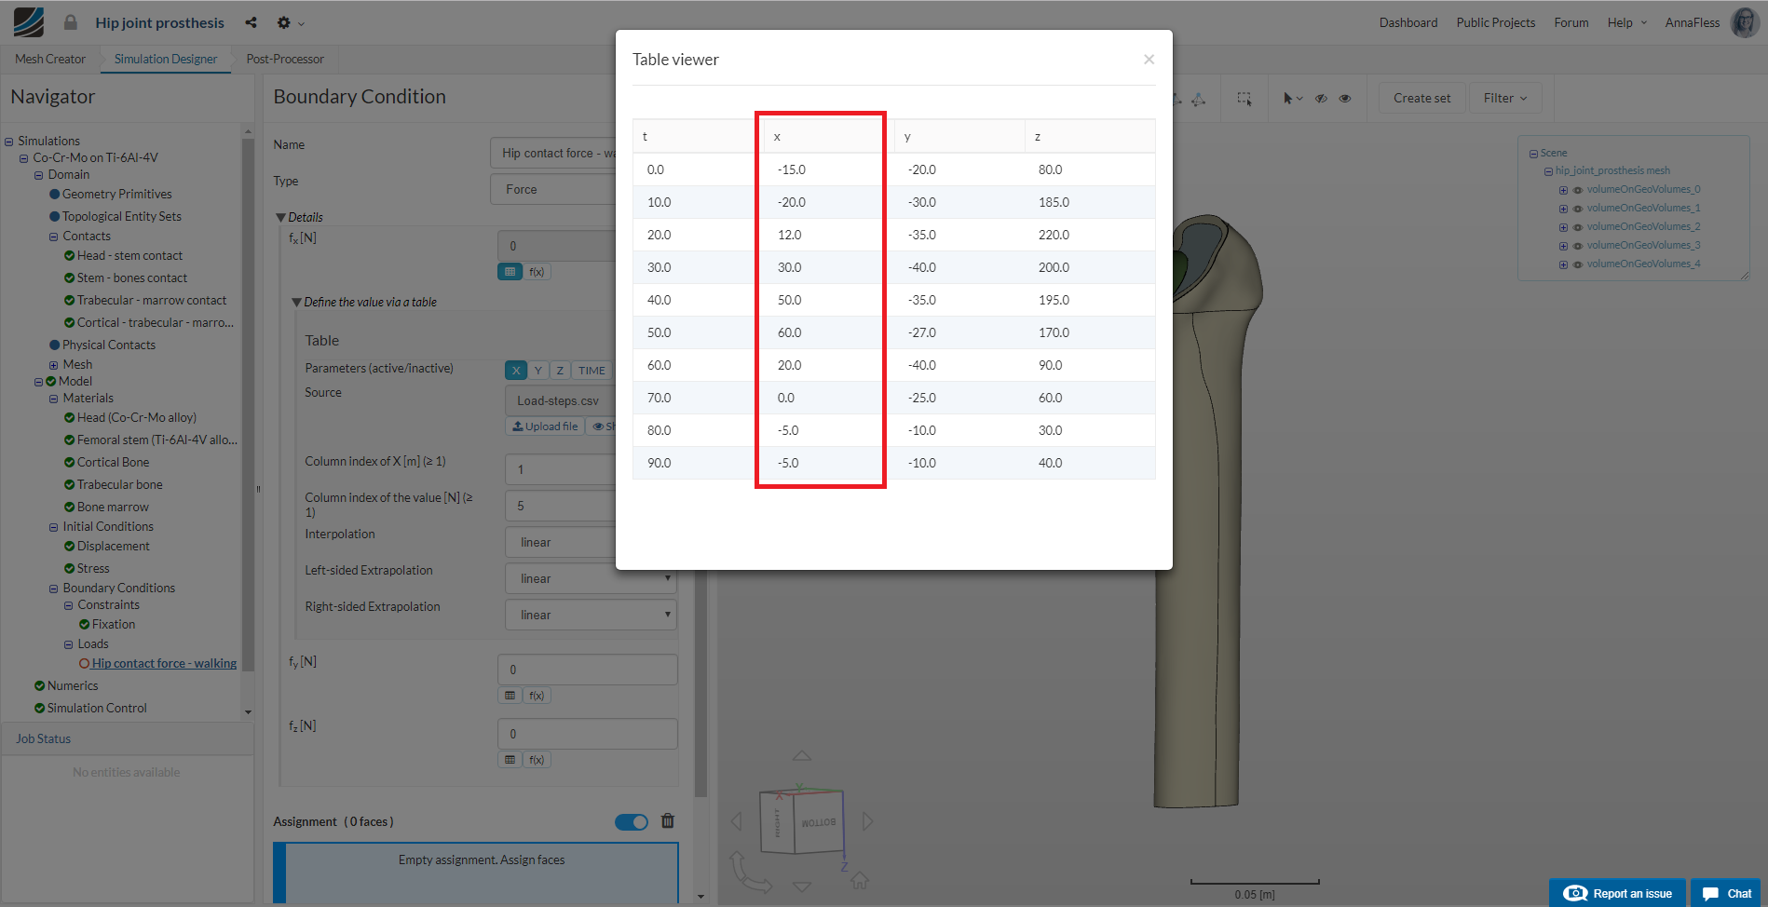This screenshot has height=907, width=1768.
Task: Click the fz formula f(x) button
Action: point(537,760)
